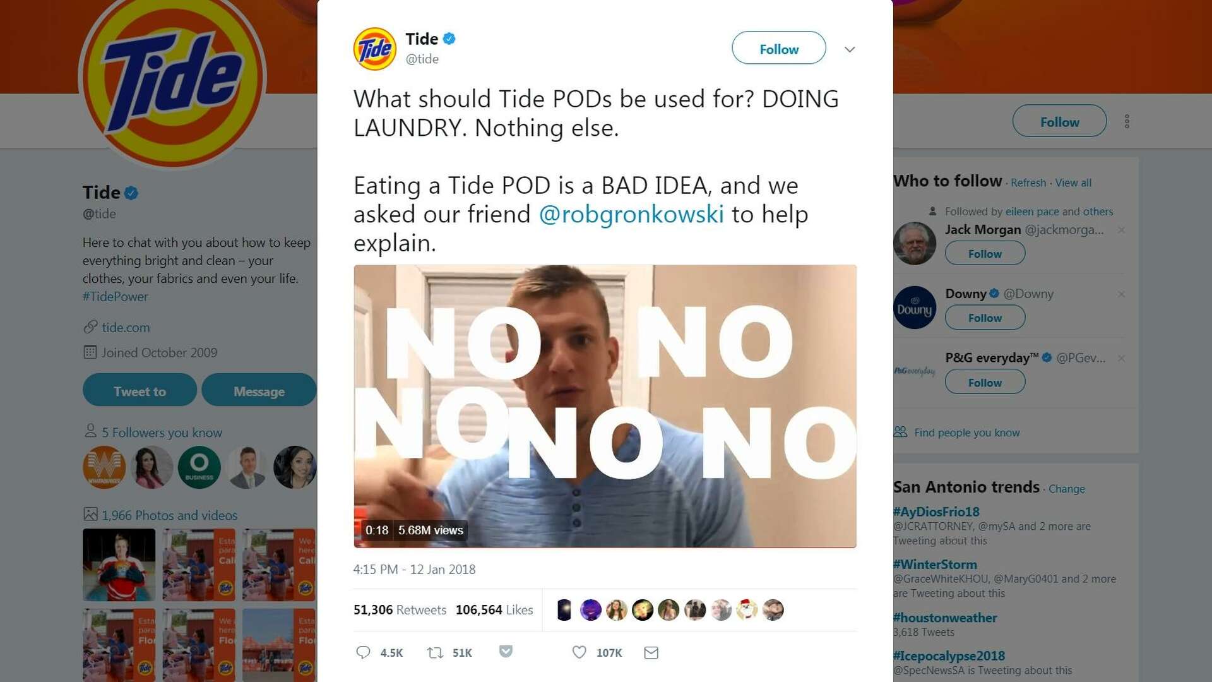The width and height of the screenshot is (1212, 682).
Task: Click the retweet arrows icon
Action: pyautogui.click(x=435, y=652)
